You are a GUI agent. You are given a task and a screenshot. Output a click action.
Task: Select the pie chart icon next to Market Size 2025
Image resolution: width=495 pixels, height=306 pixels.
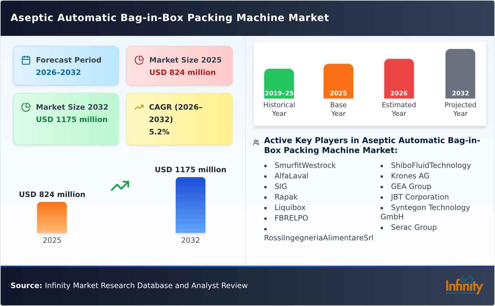click(139, 60)
